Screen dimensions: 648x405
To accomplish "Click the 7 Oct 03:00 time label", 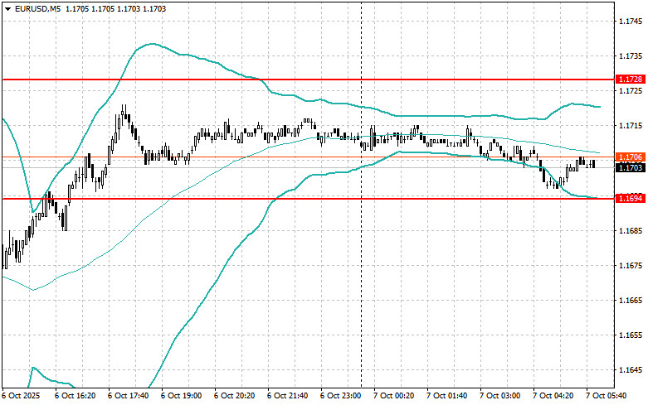I will tap(500, 396).
